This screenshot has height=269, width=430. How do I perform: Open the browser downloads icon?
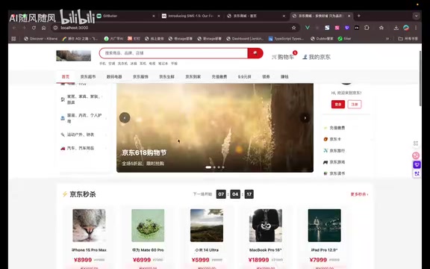point(396,28)
